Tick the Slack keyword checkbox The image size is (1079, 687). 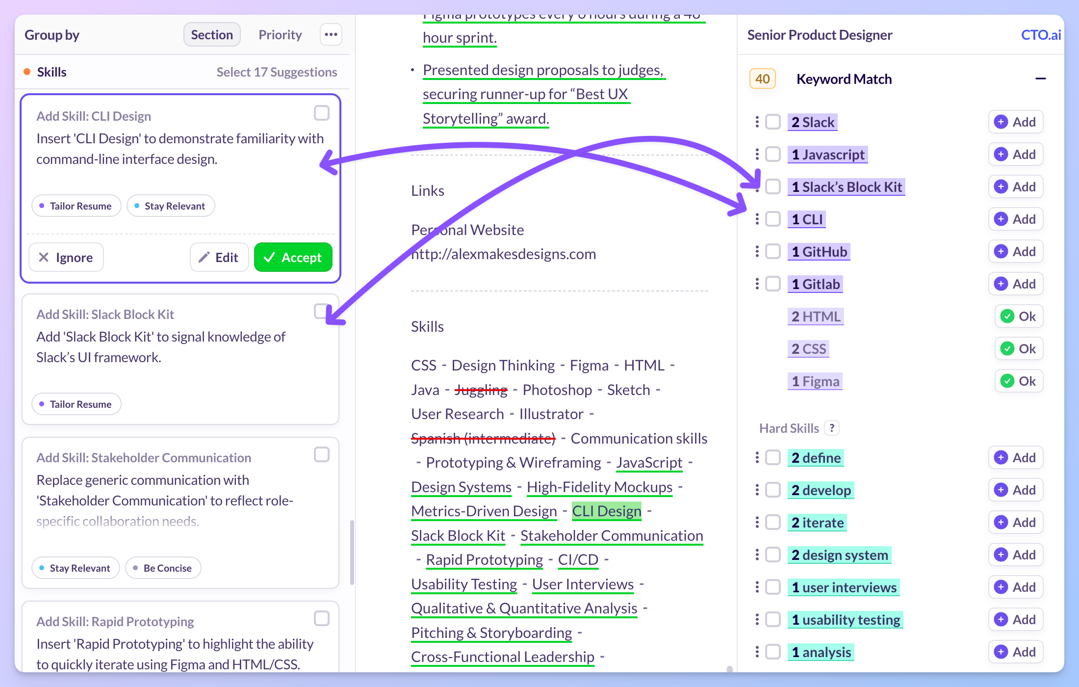[773, 122]
